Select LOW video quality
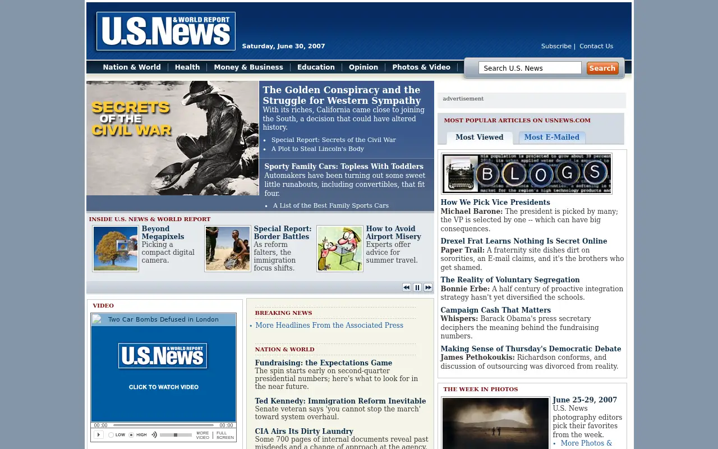Screen dimensions: 718x449 [x=111, y=435]
